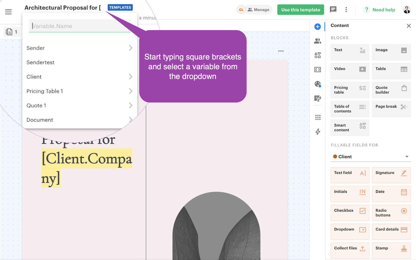This screenshot has height=260, width=416.
Task: Expand the Pricing Table 1 variables
Action: [x=79, y=91]
